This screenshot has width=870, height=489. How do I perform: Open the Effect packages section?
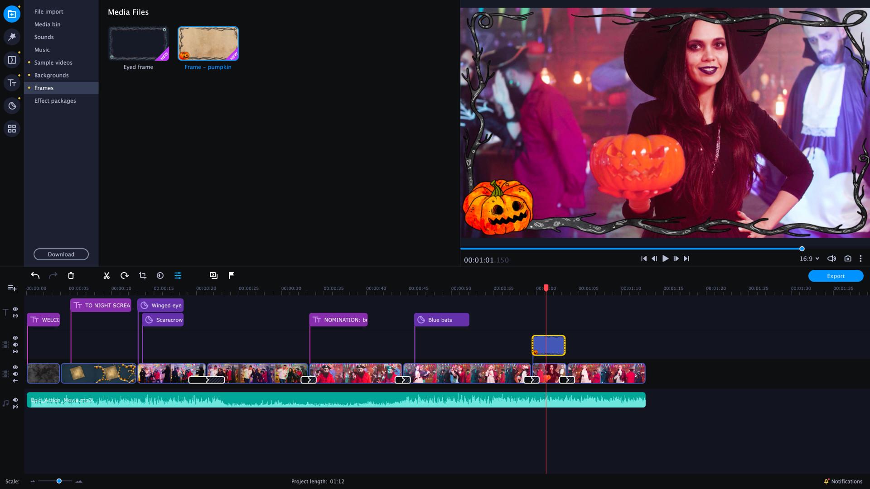click(55, 101)
